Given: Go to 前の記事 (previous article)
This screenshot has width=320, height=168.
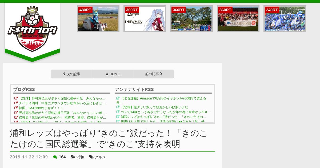Looking at the screenshot, I should [x=154, y=74].
